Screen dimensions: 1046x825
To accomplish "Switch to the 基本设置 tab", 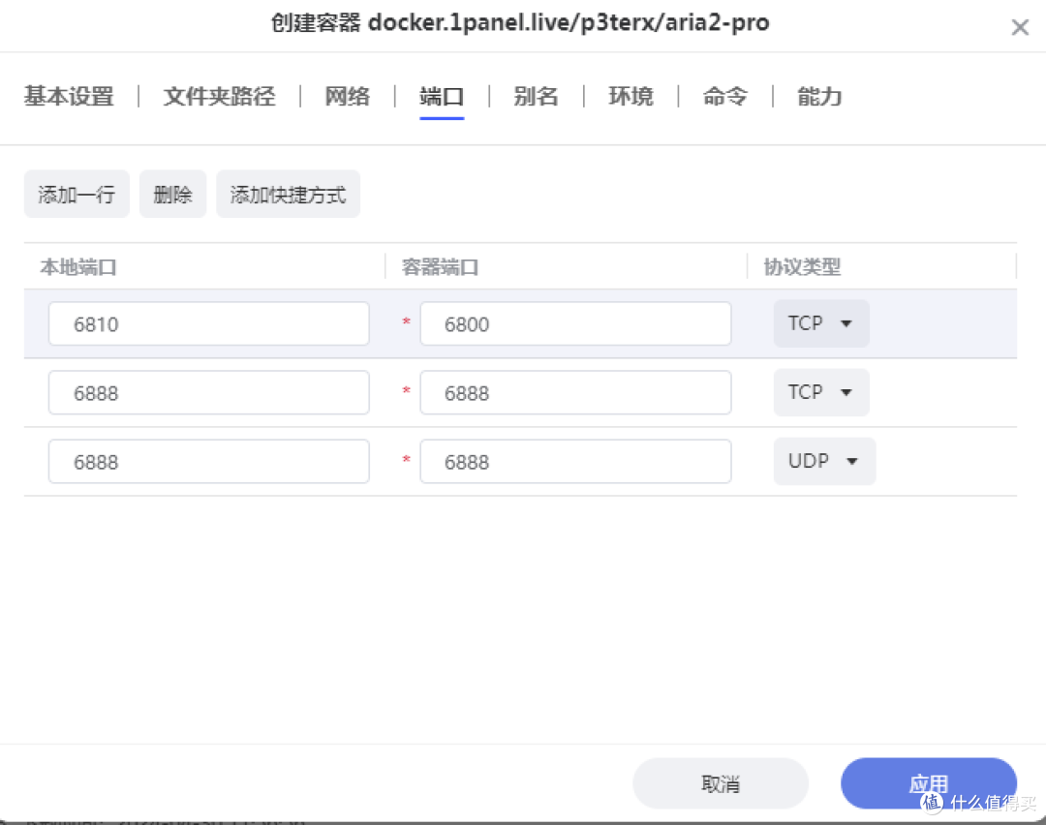I will (68, 97).
